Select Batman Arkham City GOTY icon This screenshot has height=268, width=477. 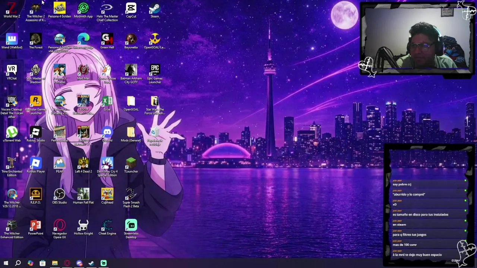[131, 74]
